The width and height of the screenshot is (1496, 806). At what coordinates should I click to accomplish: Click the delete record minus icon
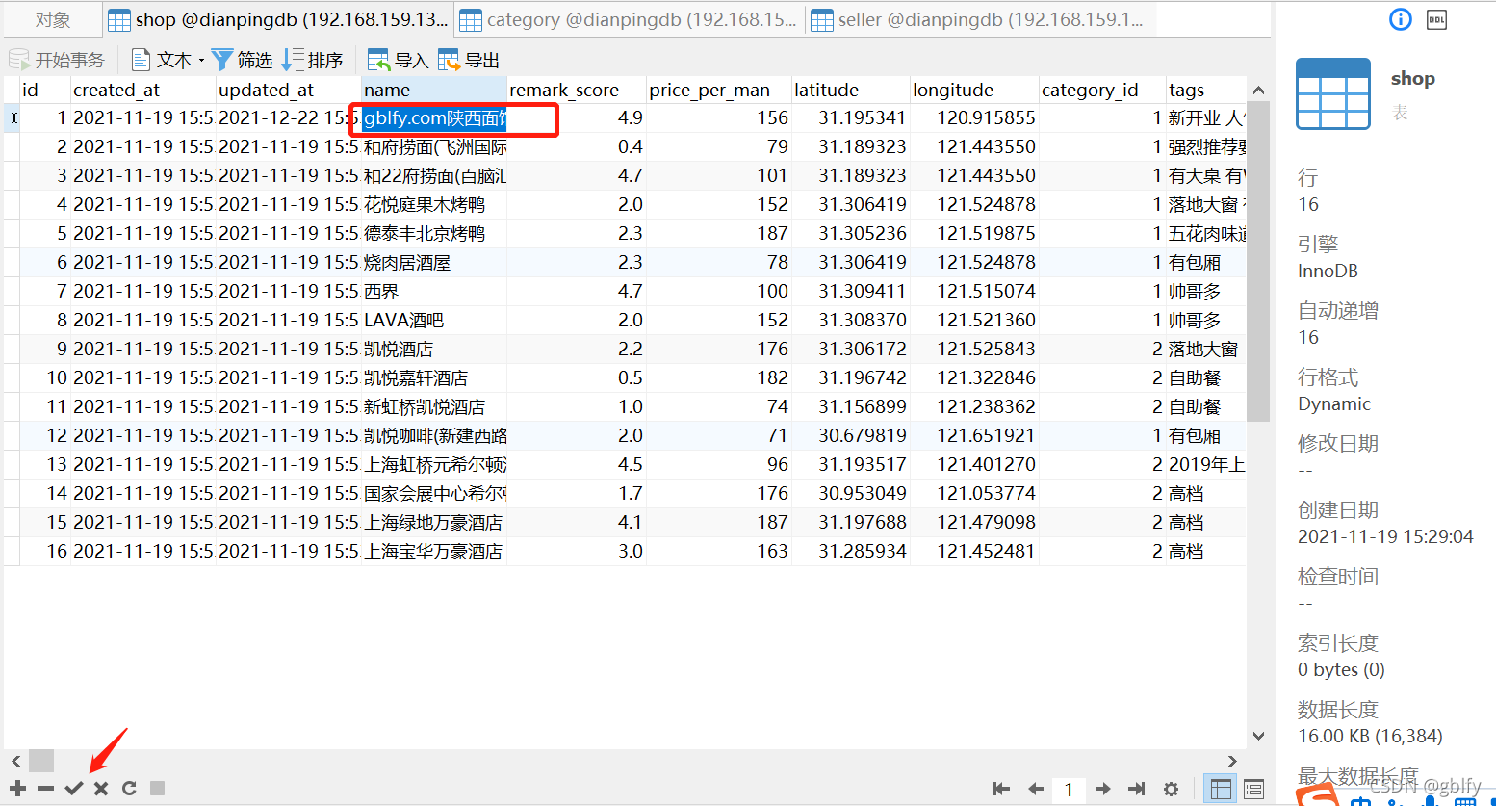pos(45,789)
